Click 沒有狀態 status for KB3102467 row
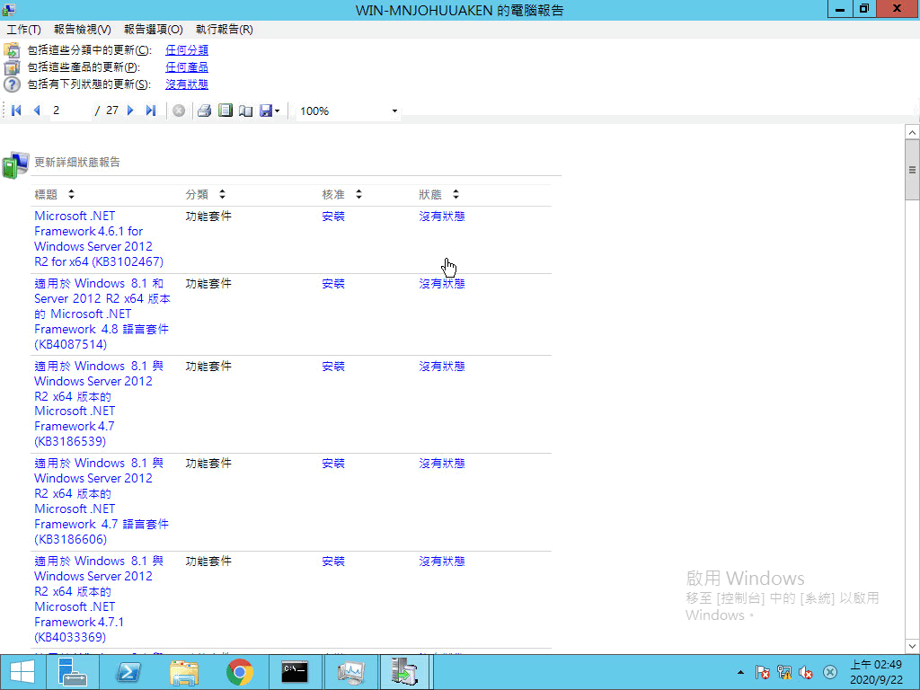This screenshot has height=690, width=920. pos(442,217)
